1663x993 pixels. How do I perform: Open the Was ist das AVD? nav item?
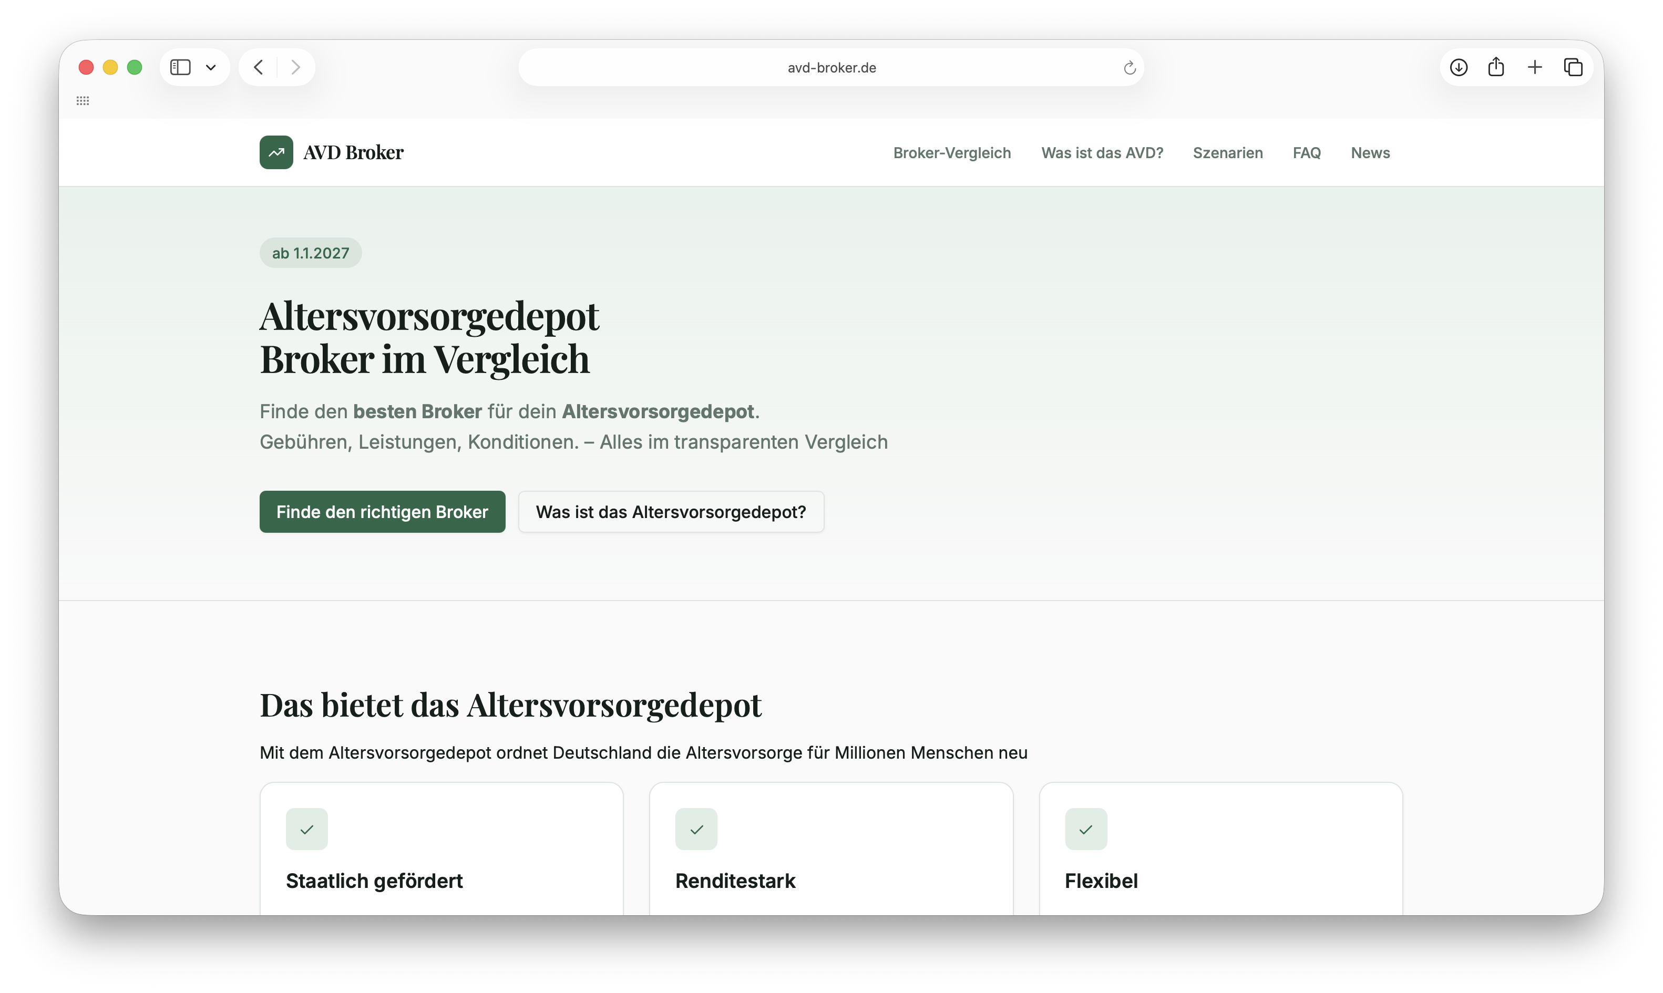[x=1102, y=153]
